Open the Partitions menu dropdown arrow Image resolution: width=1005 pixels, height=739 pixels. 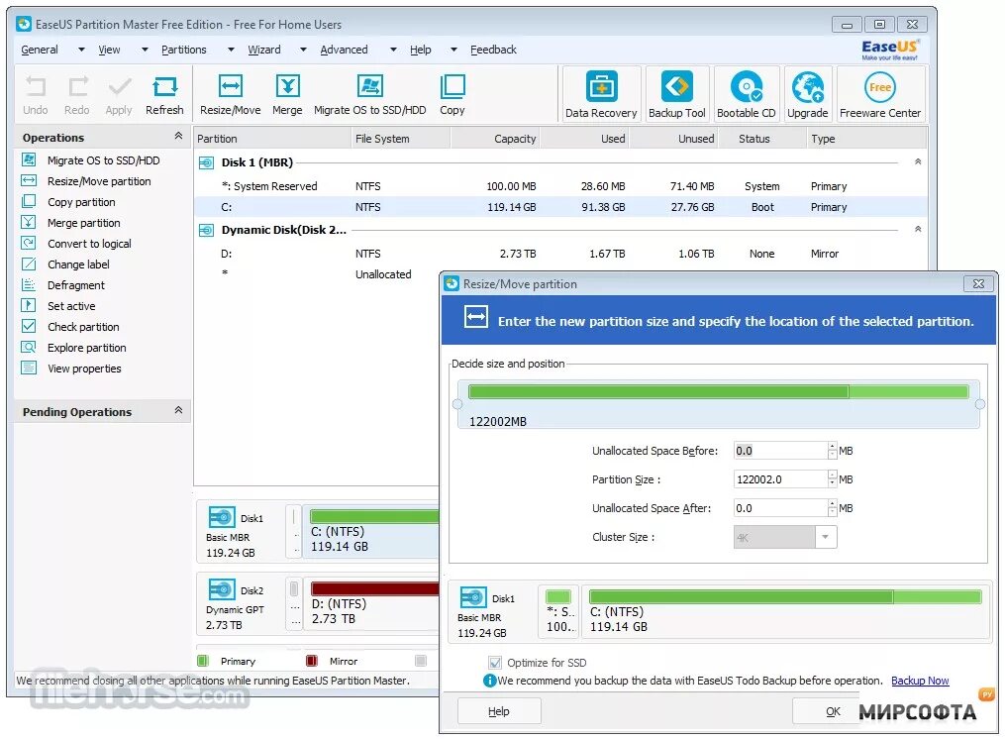(231, 50)
